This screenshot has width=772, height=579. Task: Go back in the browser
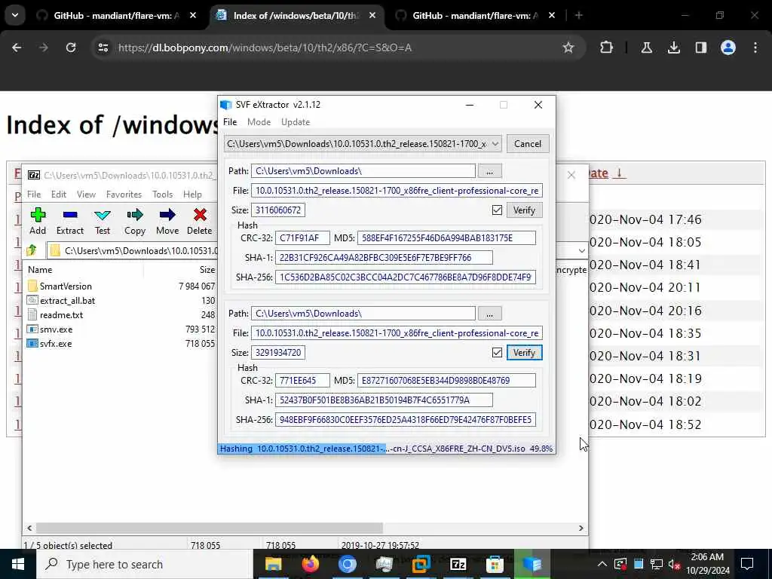(x=17, y=47)
